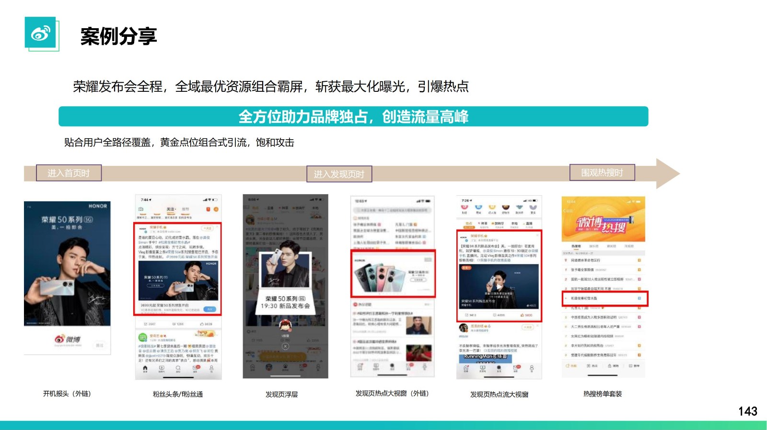Close the 发现页浮层 popup with X
The height and width of the screenshot is (430, 767).
tap(285, 346)
